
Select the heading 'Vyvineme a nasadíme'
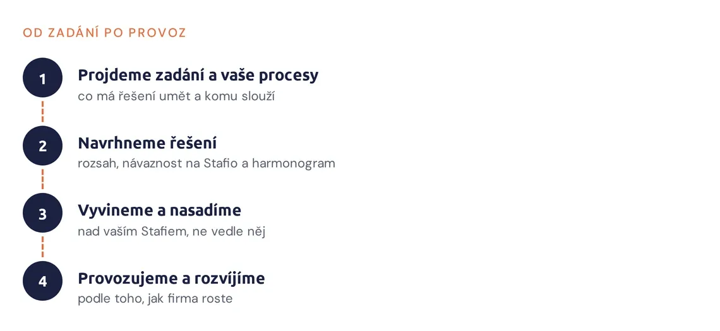[x=159, y=211]
